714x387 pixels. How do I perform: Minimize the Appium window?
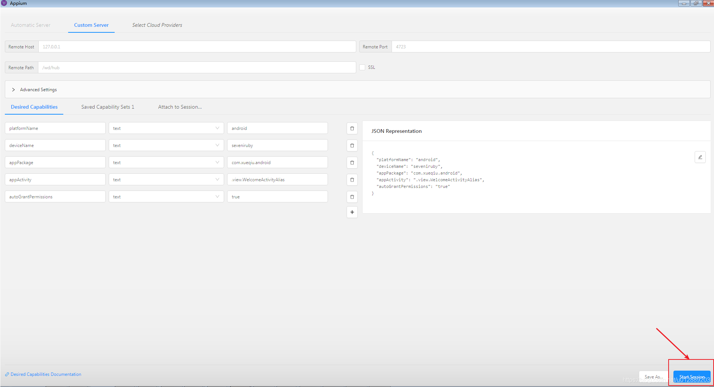683,3
